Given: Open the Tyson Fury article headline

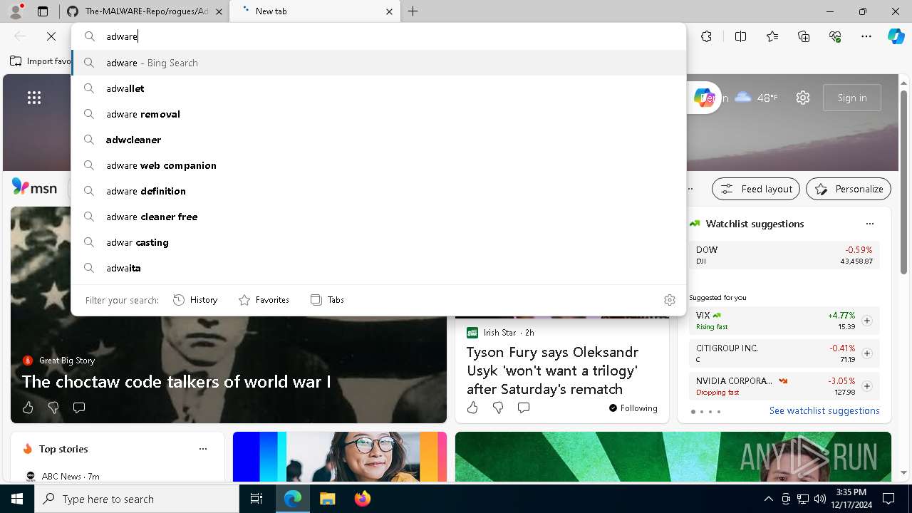Looking at the screenshot, I should point(553,370).
